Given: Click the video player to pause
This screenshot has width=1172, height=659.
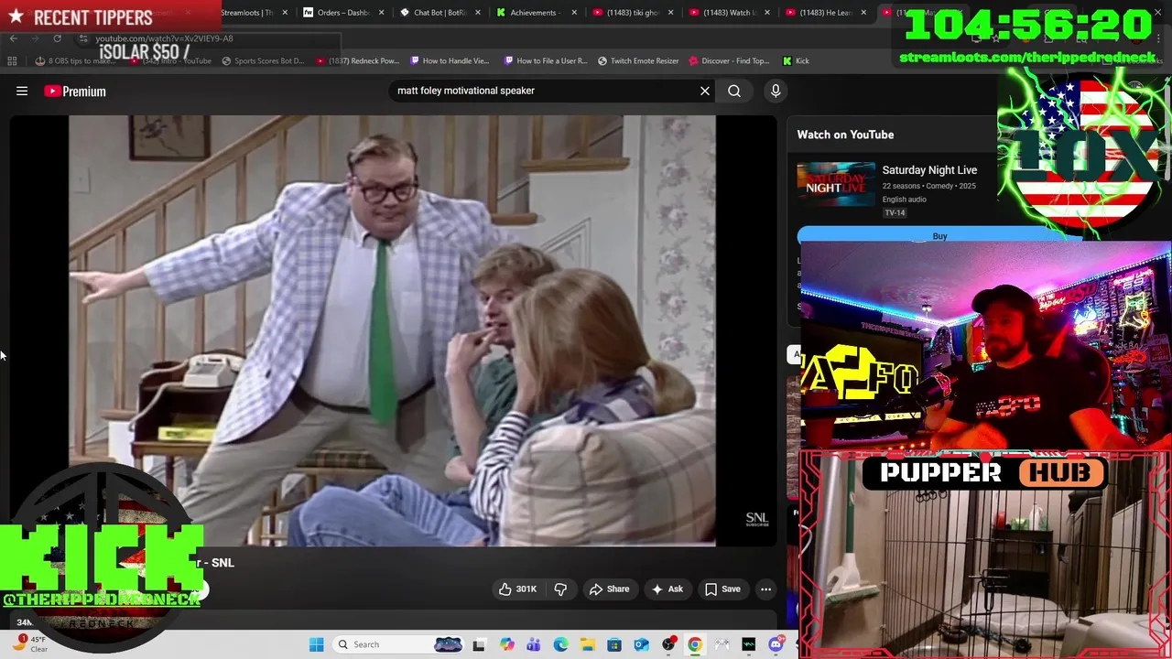Looking at the screenshot, I should [x=392, y=329].
